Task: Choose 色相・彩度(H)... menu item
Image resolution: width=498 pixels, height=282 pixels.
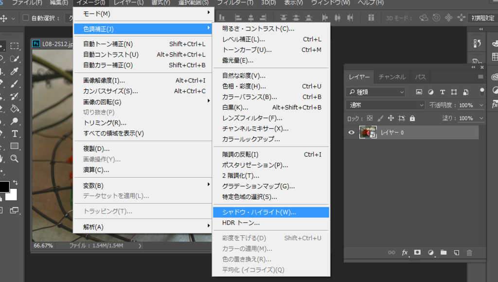Action: click(271, 86)
